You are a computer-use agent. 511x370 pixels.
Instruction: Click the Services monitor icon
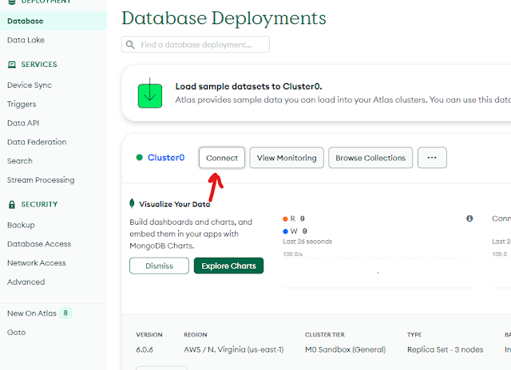tap(12, 65)
